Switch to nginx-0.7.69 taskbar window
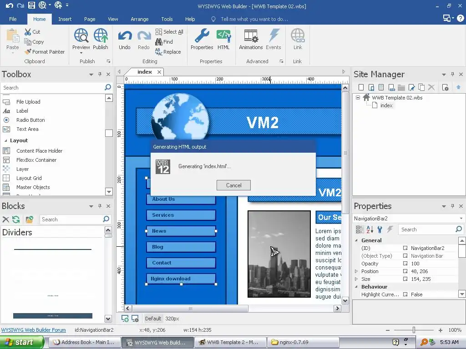 pyautogui.click(x=303, y=342)
